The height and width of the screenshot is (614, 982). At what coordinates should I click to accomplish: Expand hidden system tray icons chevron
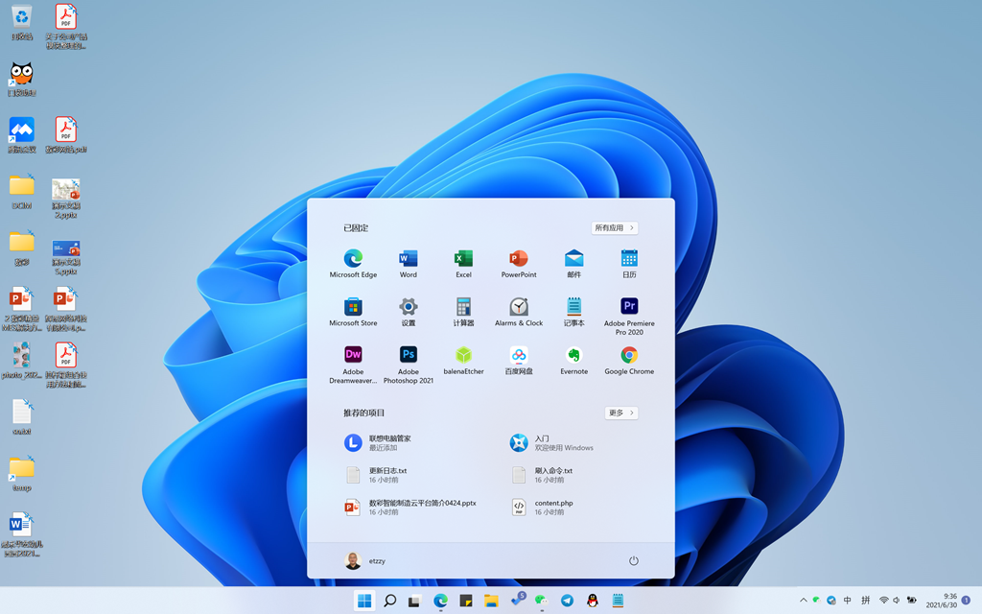(x=804, y=601)
